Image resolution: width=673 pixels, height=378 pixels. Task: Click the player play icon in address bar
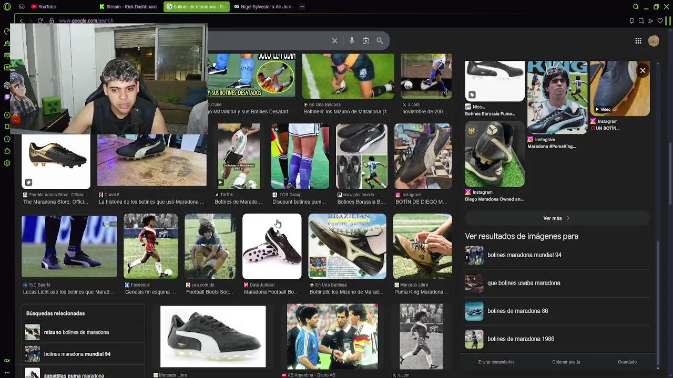pyautogui.click(x=650, y=21)
